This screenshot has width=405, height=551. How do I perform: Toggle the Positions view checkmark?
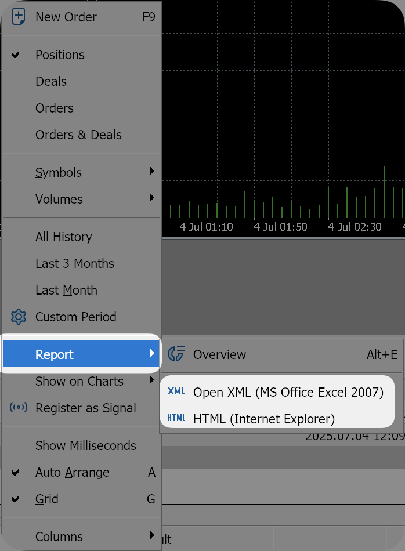[x=16, y=55]
